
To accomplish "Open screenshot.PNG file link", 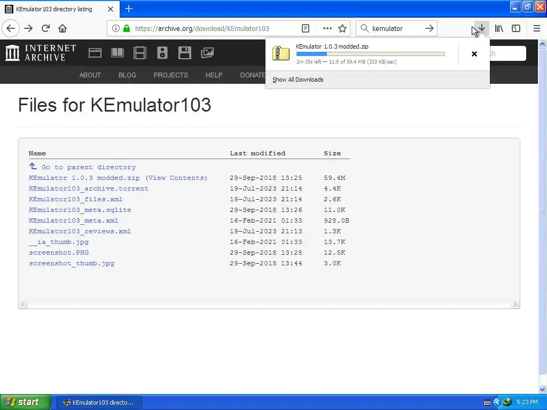I will click(x=59, y=253).
